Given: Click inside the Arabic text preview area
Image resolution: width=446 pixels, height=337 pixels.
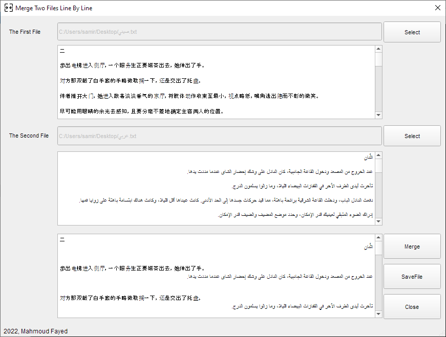Looking at the screenshot, I should click(x=216, y=188).
